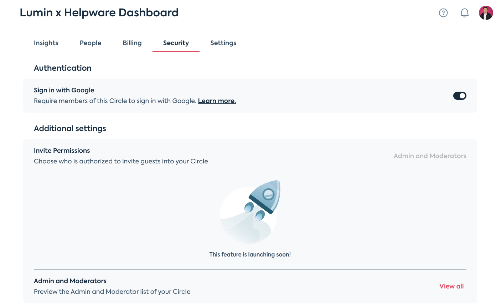
Task: Open the Settings tab
Action: (x=223, y=43)
